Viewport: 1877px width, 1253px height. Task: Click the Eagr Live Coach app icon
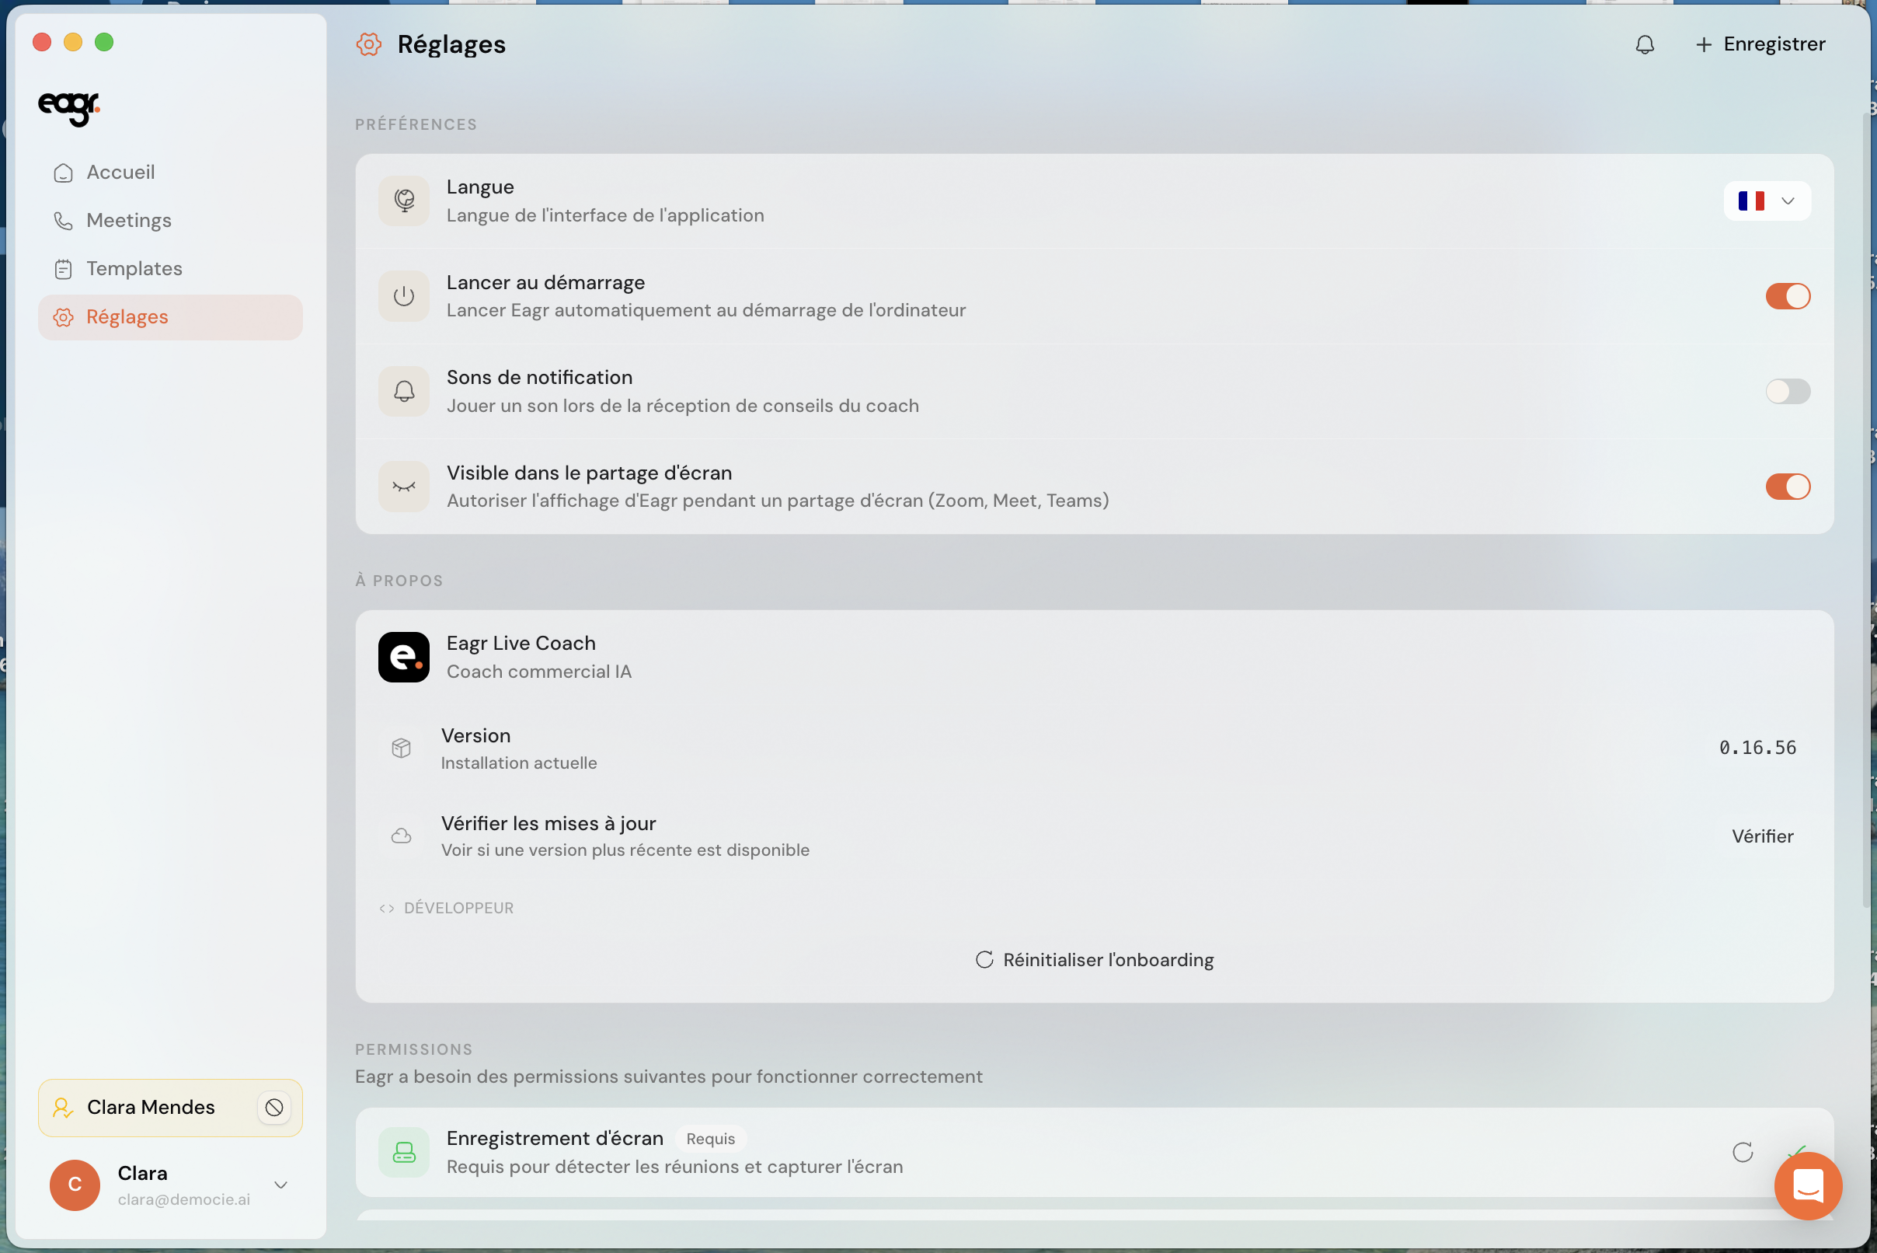point(404,657)
